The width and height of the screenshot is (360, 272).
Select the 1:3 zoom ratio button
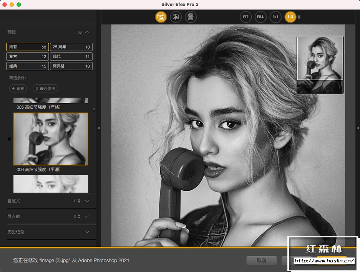pyautogui.click(x=290, y=17)
